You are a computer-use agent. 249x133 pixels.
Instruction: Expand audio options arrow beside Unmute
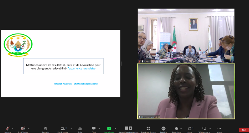pyautogui.click(x=12, y=128)
